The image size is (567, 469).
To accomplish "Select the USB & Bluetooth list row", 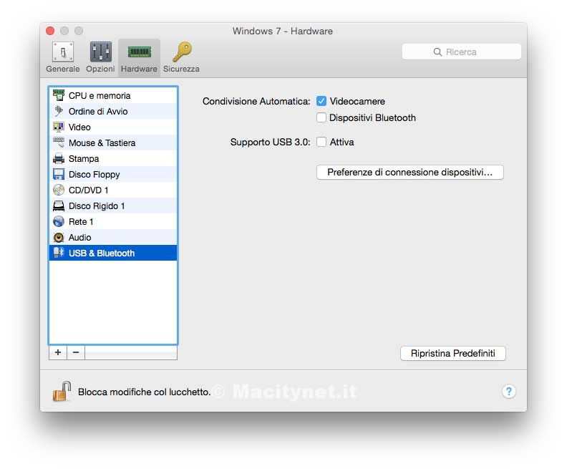I will tap(113, 253).
